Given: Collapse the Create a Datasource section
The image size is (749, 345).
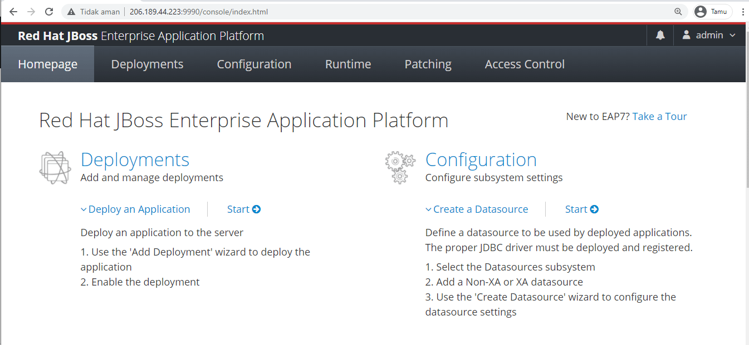Looking at the screenshot, I should 477,209.
